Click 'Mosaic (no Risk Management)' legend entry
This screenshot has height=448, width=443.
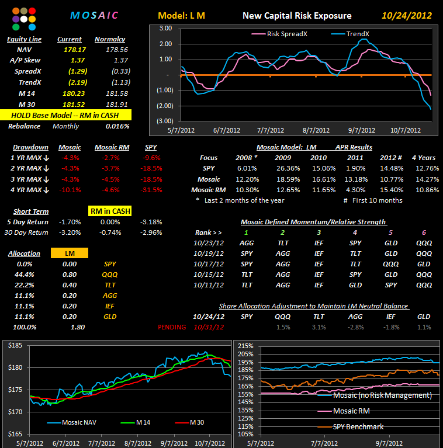point(375,395)
